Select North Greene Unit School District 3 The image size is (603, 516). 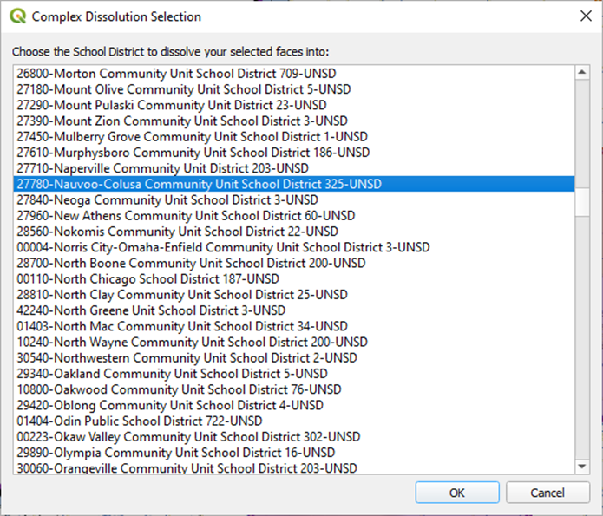(x=151, y=310)
